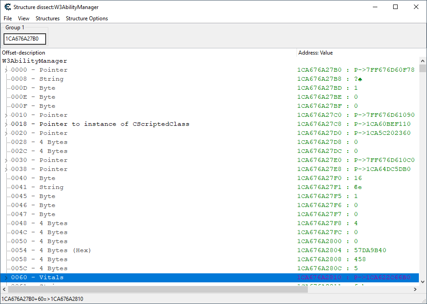Open the View menu

click(23, 18)
